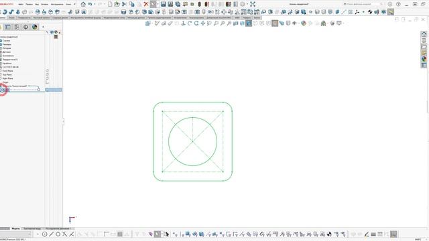Toggle Shaded With Edges display mode
This screenshot has width=429, height=241.
click(x=249, y=23)
